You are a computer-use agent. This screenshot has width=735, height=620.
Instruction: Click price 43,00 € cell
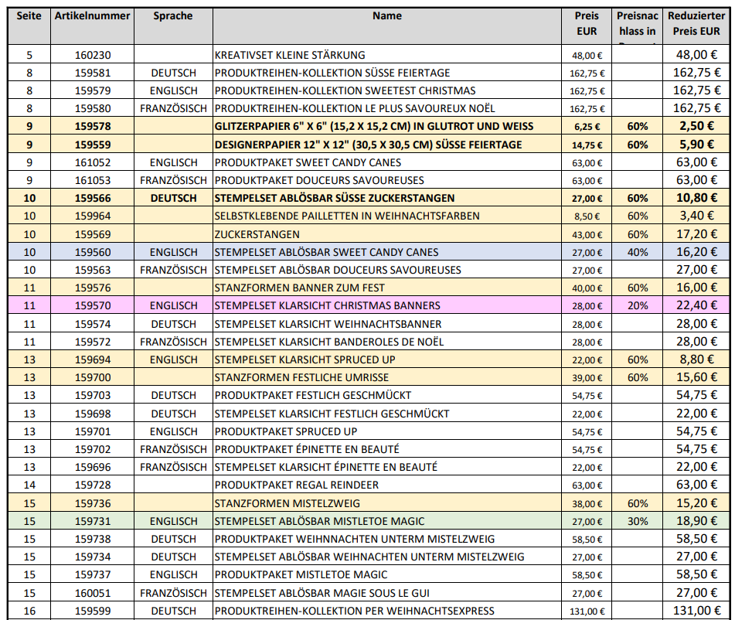point(587,234)
